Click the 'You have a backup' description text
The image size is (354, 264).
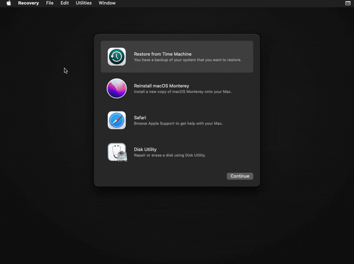point(188,60)
